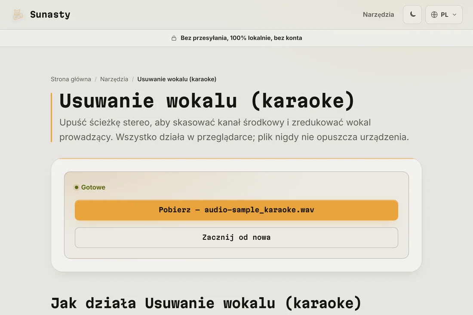The height and width of the screenshot is (315, 473).
Task: Click the description paragraph starting Upuść ścieżkę stereo
Action: [234, 130]
